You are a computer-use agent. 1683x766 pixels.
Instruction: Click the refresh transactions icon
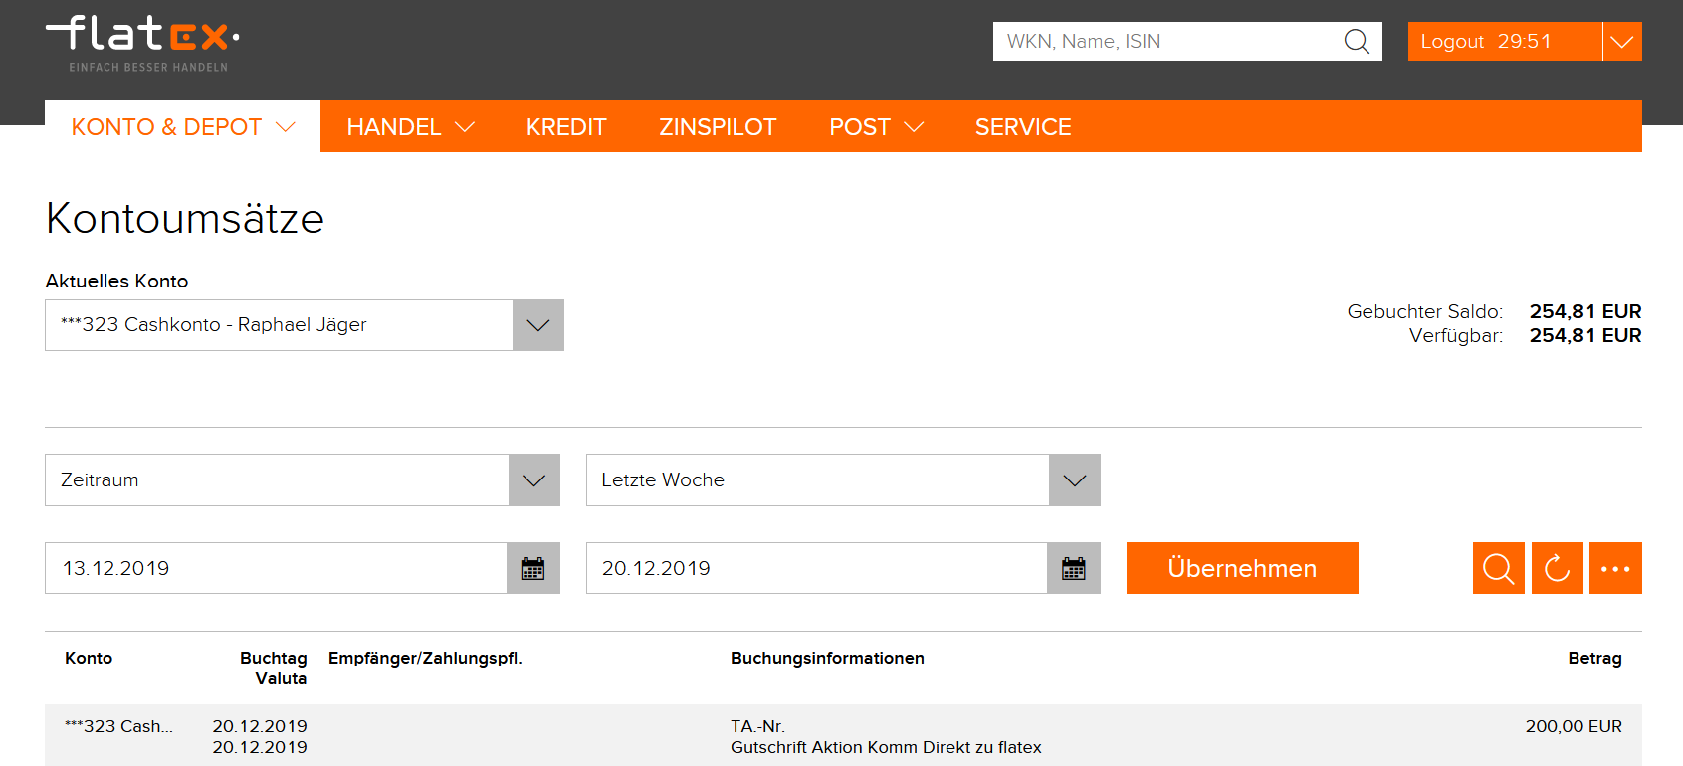tap(1557, 568)
